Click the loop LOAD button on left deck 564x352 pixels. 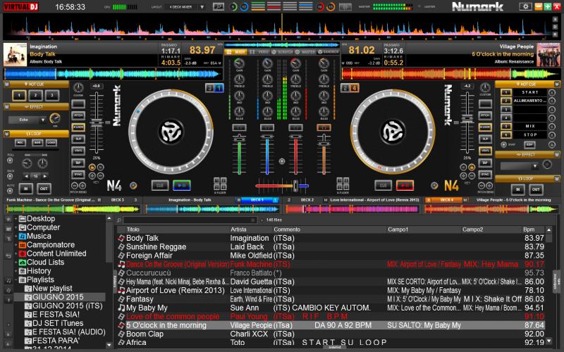[51, 143]
